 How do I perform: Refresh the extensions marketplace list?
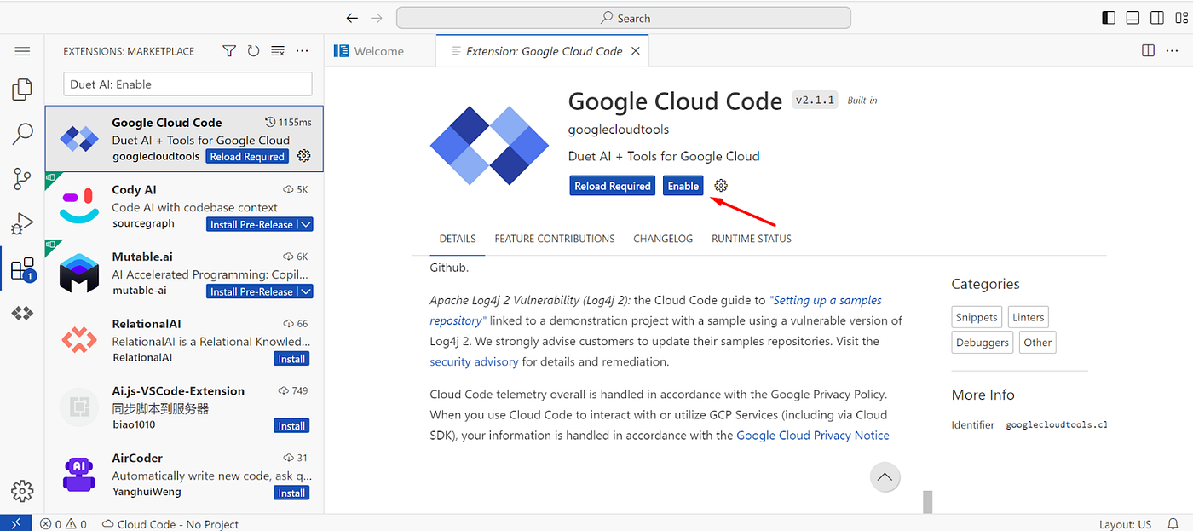[x=253, y=51]
